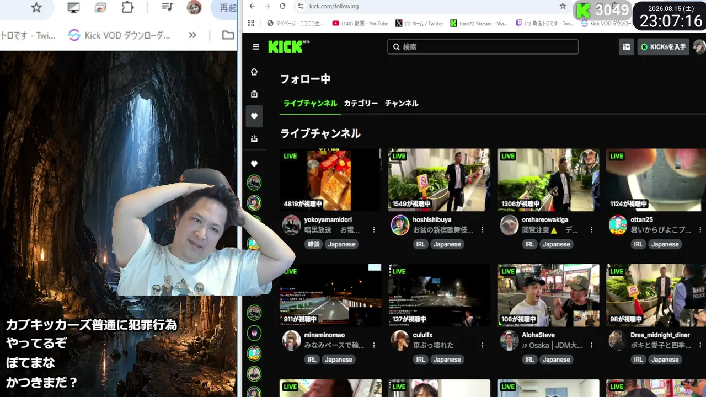Open options menu for minaminomao stream
Screen dimensions: 706x397
point(374,345)
